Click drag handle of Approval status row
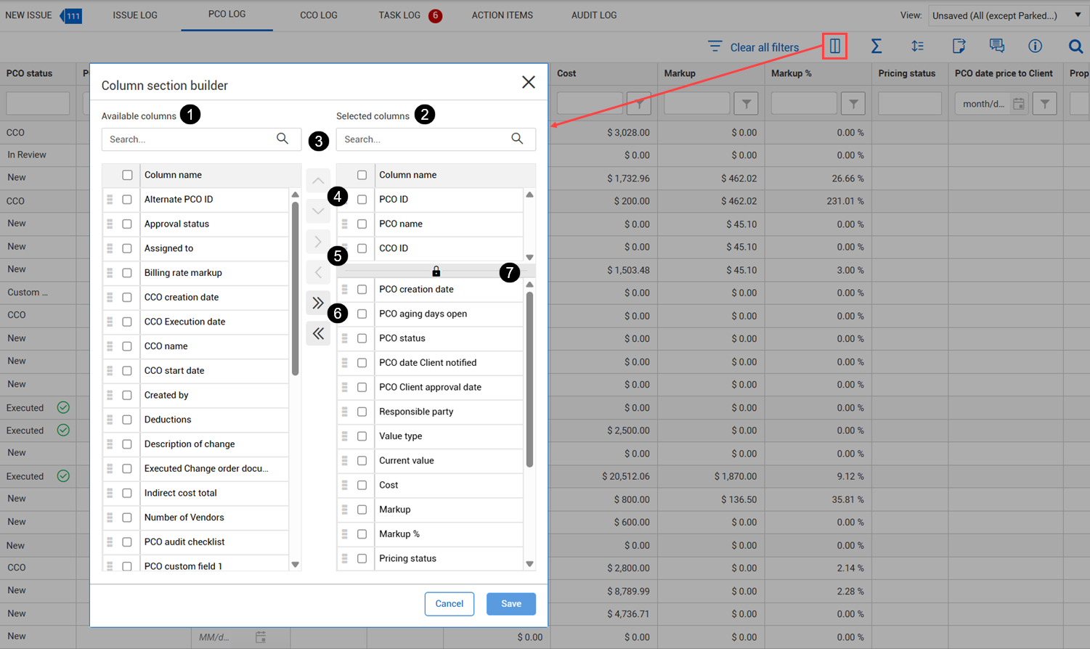The image size is (1090, 649). point(110,224)
